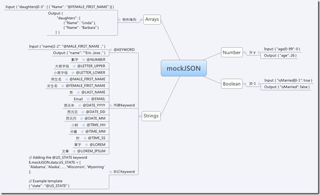Collapse the @LOREM_IPSUM item circle
This screenshot has height=195, width=320.
74,151
